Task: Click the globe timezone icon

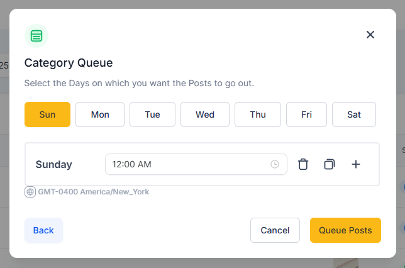Action: click(x=30, y=192)
